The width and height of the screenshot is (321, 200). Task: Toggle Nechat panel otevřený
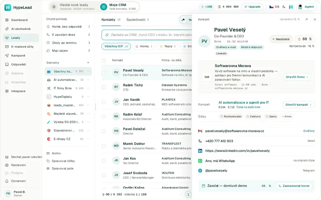coord(24,157)
